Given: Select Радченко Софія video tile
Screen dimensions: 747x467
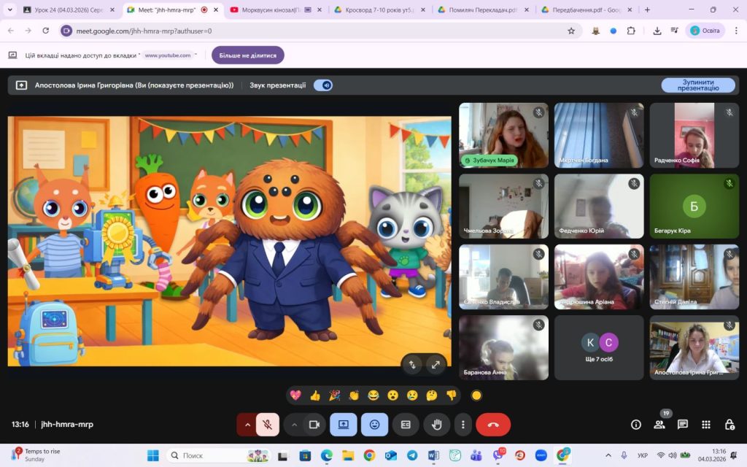Looking at the screenshot, I should 694,135.
